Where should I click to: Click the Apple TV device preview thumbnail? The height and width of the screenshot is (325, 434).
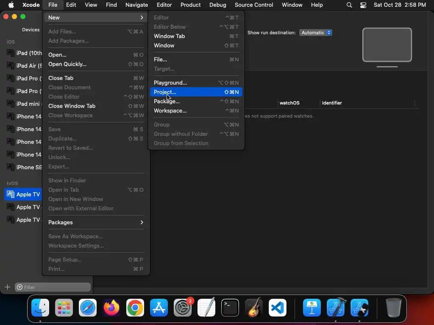point(387,47)
